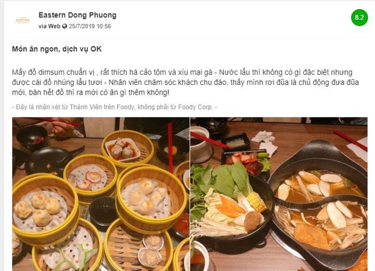Open the dimsum steamer baskets photo
Screen dimensions: 375x271
click(x=101, y=194)
